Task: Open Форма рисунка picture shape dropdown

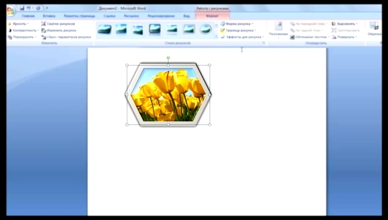Action: [x=237, y=24]
